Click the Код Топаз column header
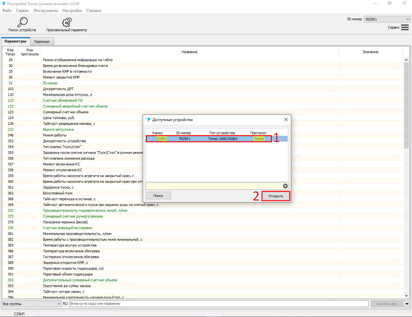 point(10,52)
